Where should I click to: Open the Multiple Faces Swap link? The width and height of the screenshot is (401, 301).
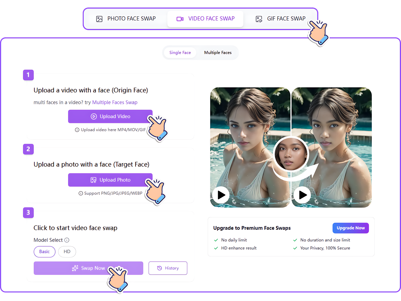(115, 102)
